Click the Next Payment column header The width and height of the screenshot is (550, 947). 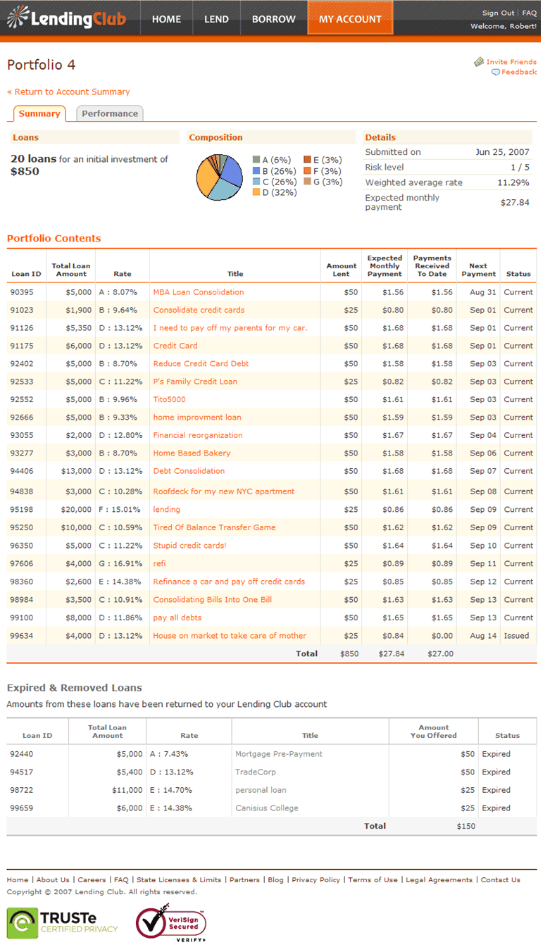[479, 270]
